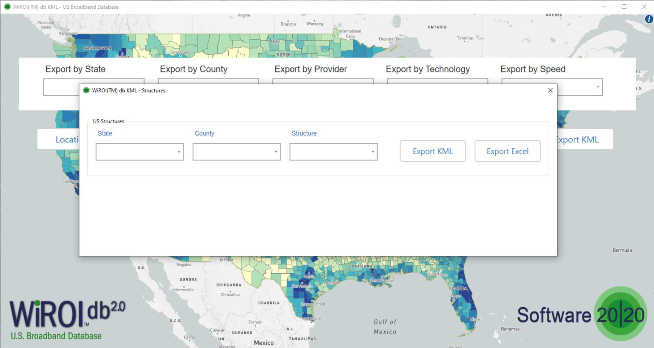Click the 'Export by State' heading
Image resolution: width=654 pixels, height=348 pixels.
coord(76,69)
